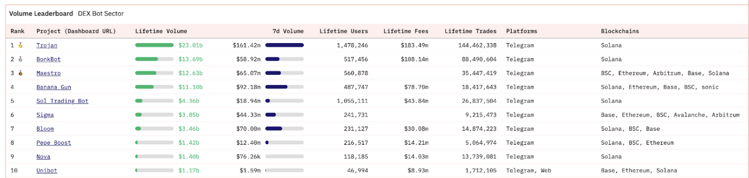Screen dimensions: 749x178
Task: Select the $13.69b lifetime volume value
Action: click(191, 59)
